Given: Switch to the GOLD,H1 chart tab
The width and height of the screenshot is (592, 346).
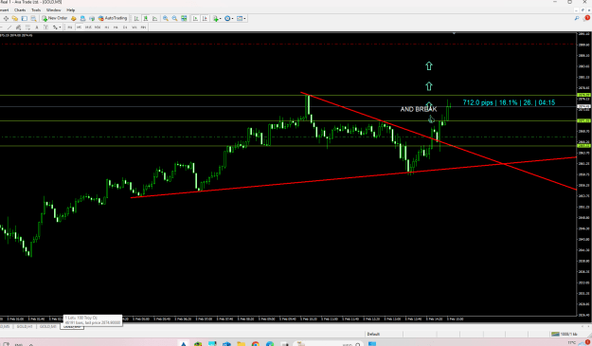Looking at the screenshot, I should (x=25, y=326).
